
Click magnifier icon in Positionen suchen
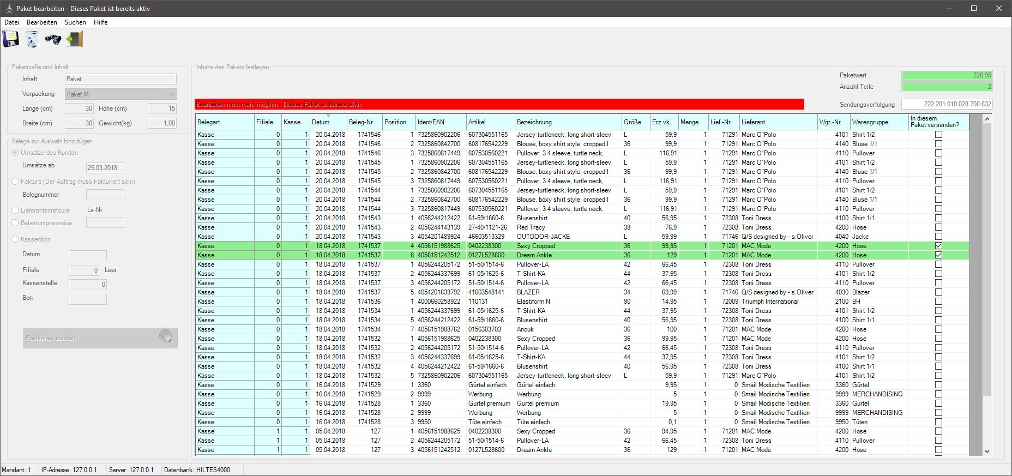pyautogui.click(x=167, y=338)
